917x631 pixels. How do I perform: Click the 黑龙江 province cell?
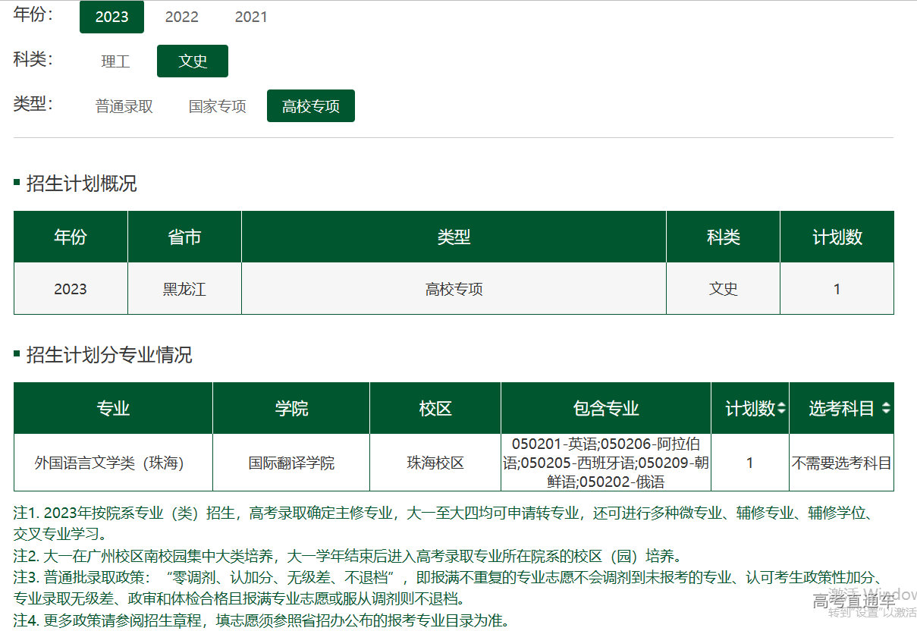point(184,289)
